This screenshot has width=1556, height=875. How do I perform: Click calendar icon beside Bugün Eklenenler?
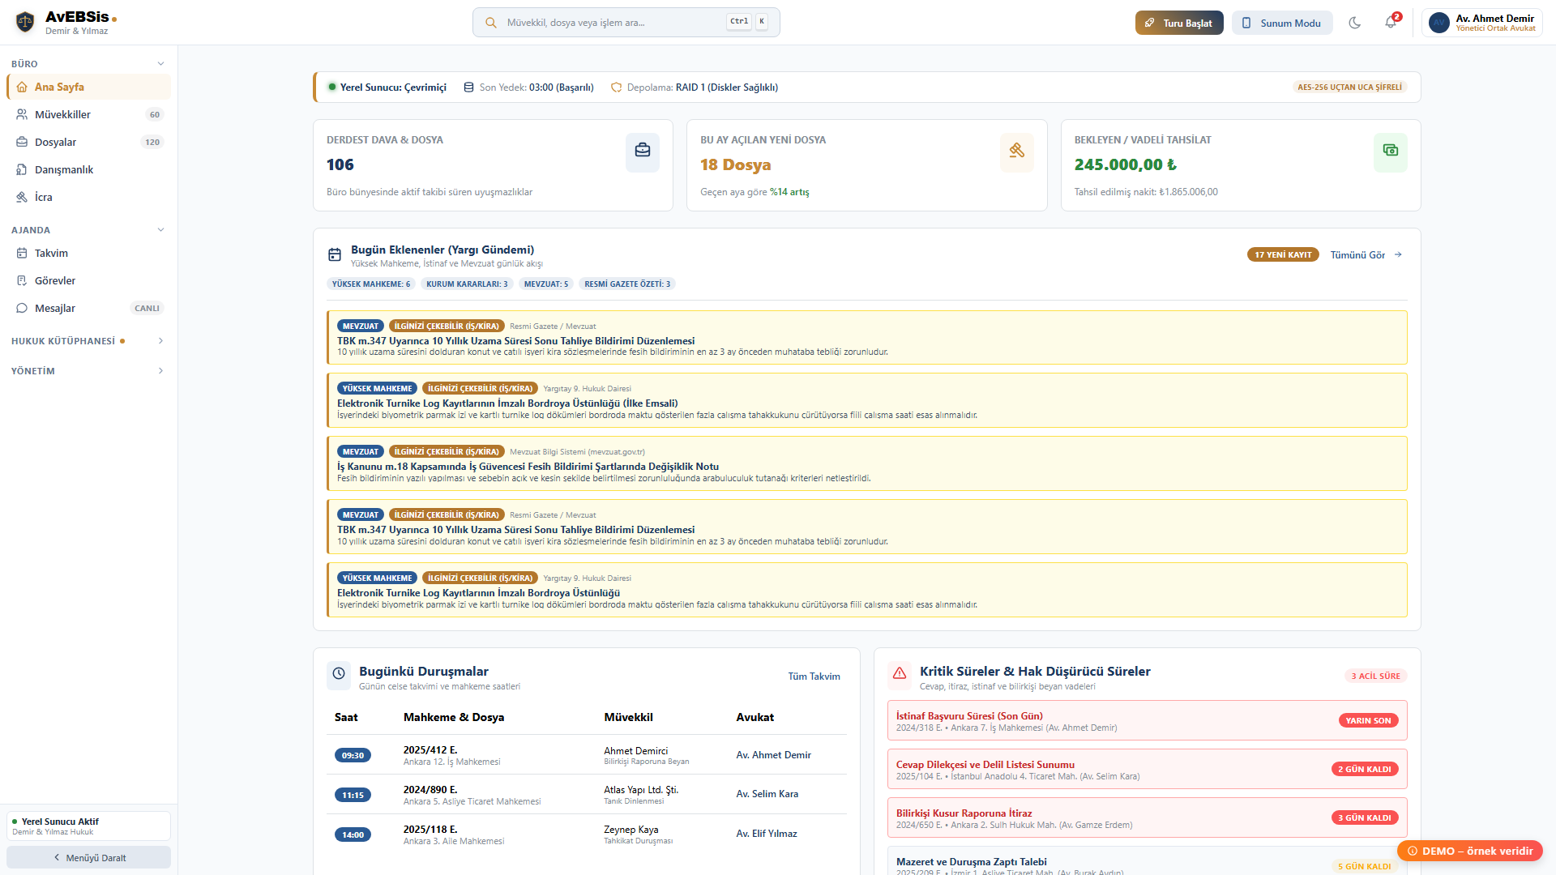[335, 254]
